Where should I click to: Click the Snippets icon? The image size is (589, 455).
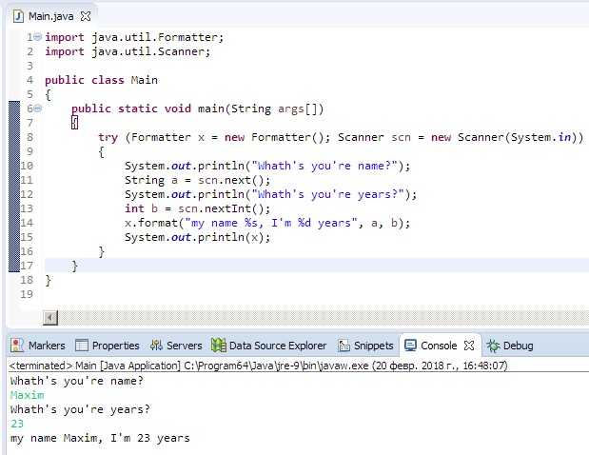344,346
